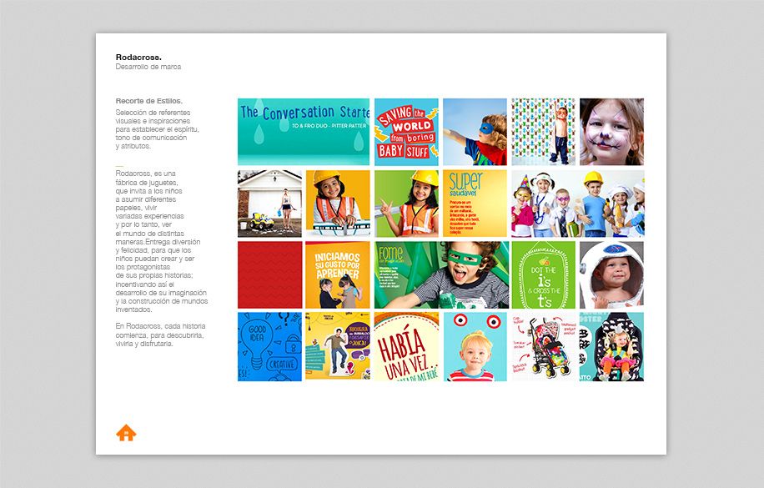Pick the solid red swatch tile

pyautogui.click(x=269, y=275)
